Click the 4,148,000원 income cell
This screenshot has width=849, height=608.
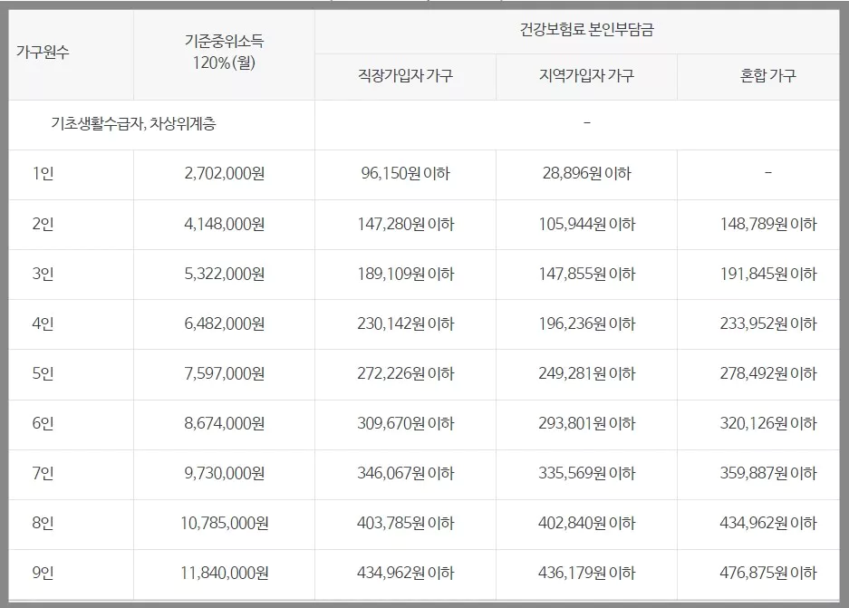click(x=222, y=223)
